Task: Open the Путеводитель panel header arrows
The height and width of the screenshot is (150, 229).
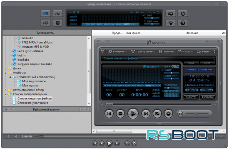Action: 89,33
